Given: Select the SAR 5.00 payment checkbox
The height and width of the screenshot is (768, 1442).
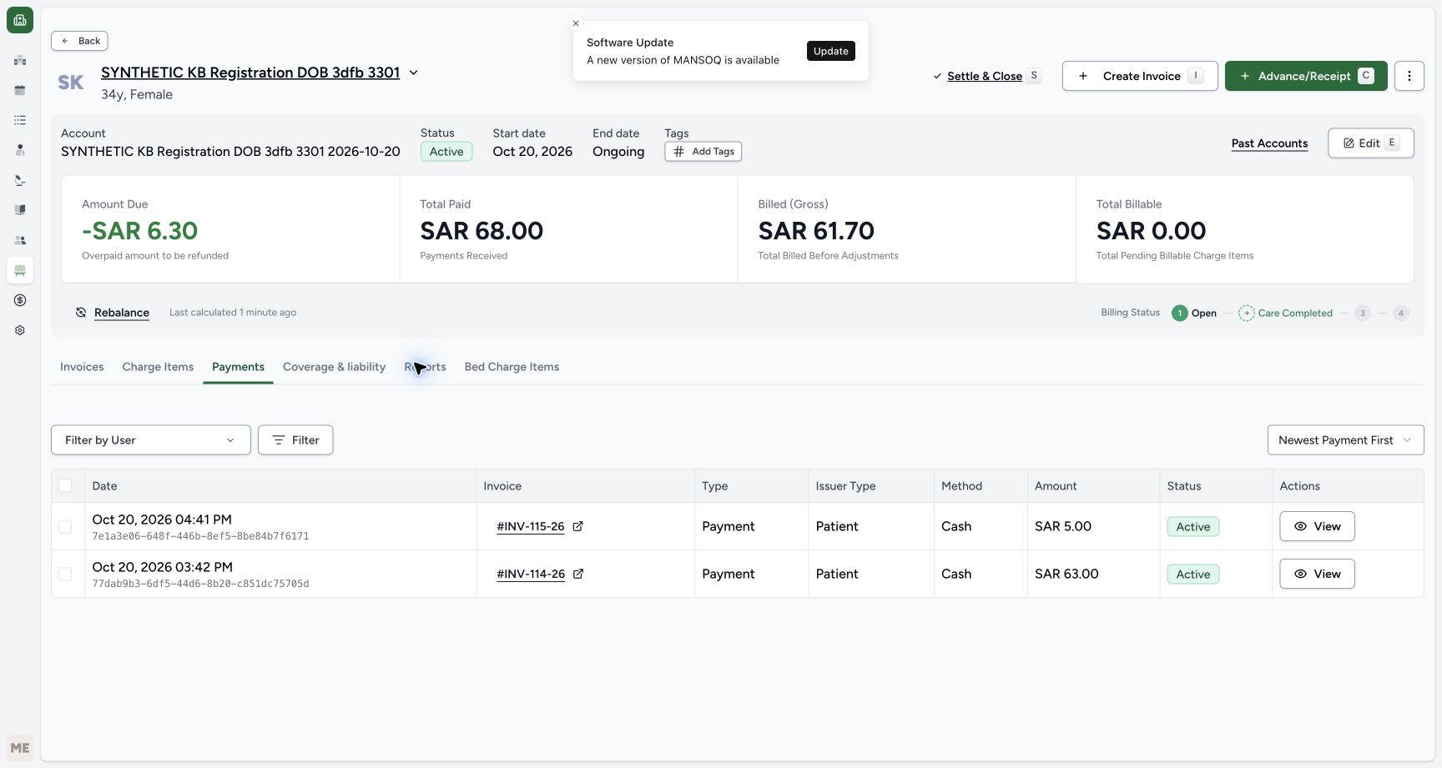Looking at the screenshot, I should (65, 527).
